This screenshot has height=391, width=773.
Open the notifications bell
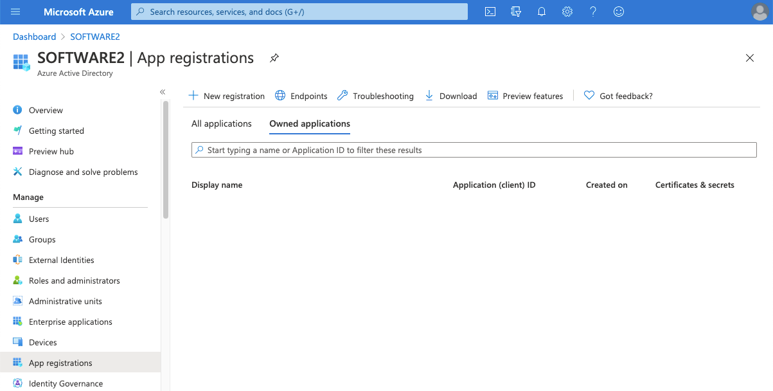point(542,12)
